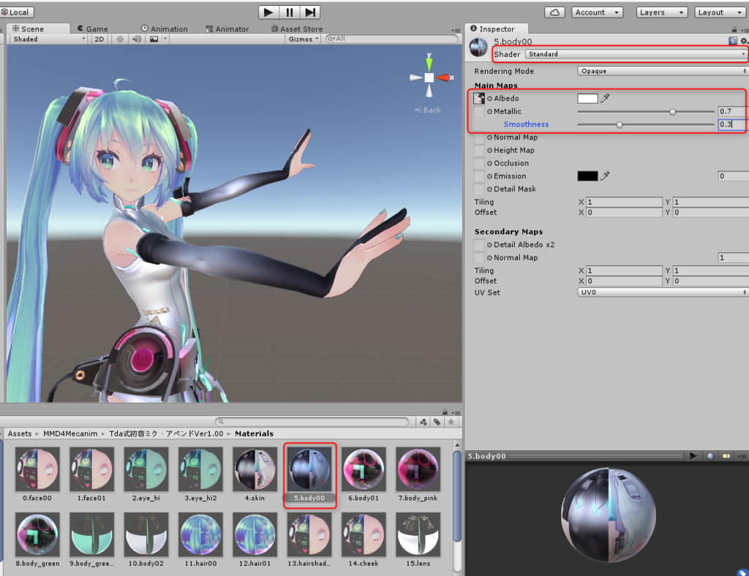Image resolution: width=749 pixels, height=576 pixels.
Task: Toggle the Inspector lock icon
Action: (x=734, y=29)
